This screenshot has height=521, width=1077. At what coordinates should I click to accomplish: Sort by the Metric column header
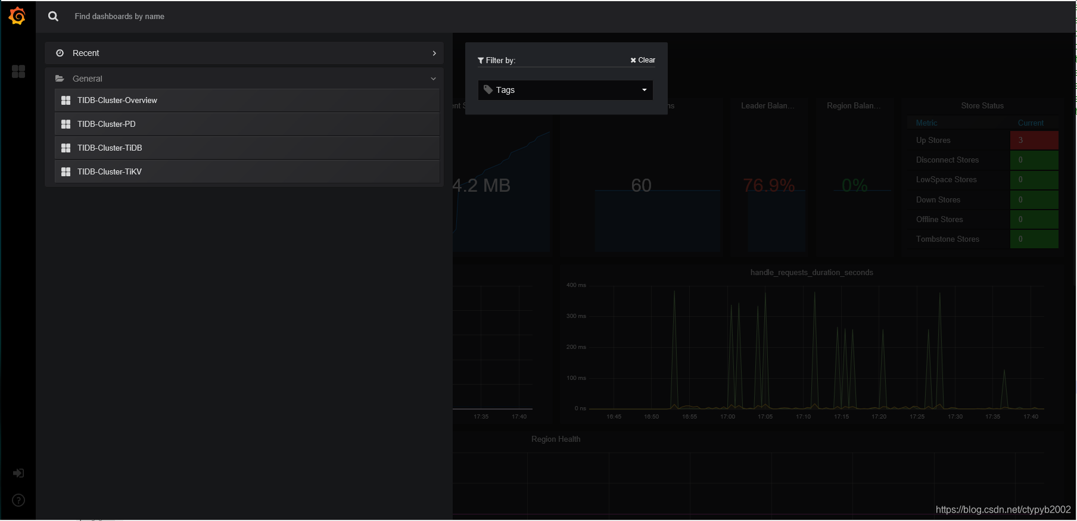pos(926,123)
